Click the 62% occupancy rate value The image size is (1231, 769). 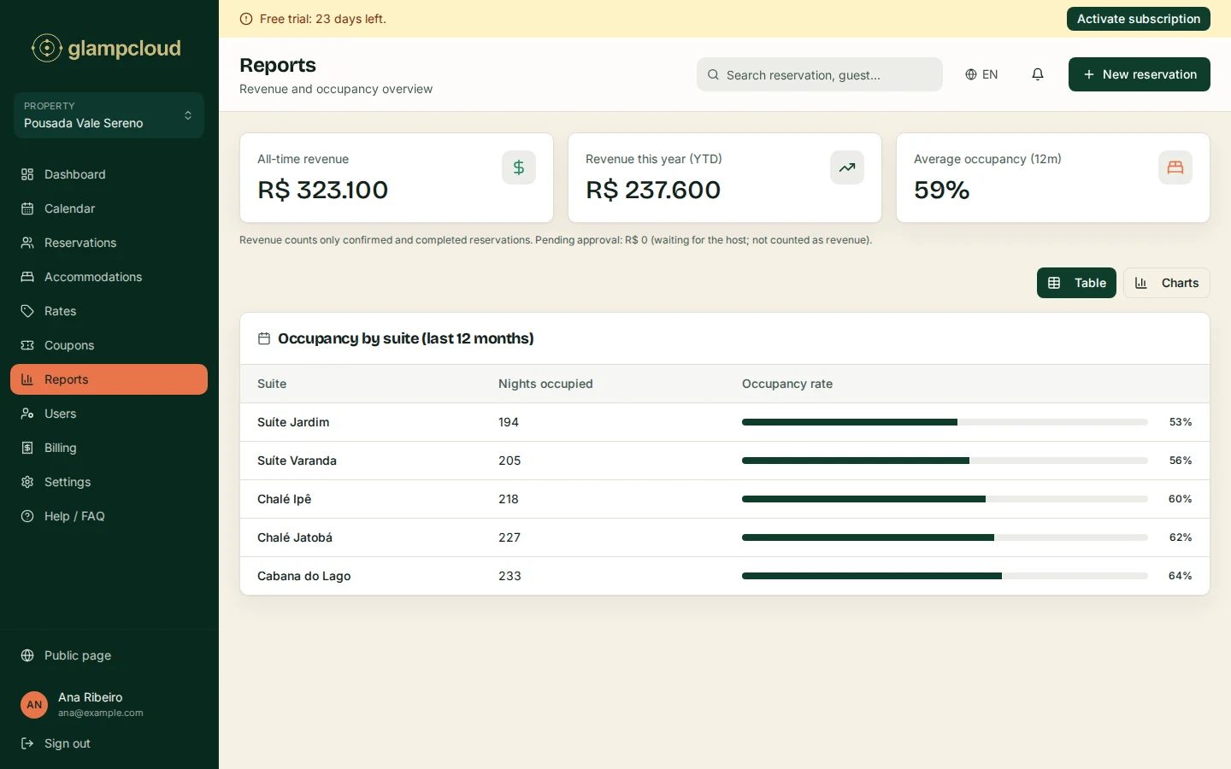click(1181, 537)
